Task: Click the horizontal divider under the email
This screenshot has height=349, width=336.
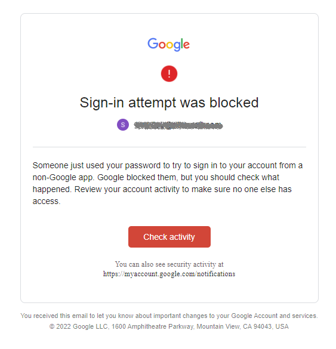Action: coord(169,147)
